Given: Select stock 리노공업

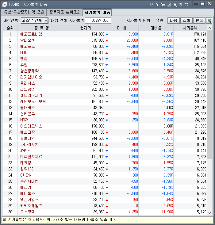Looking at the screenshot, I should (27, 90).
